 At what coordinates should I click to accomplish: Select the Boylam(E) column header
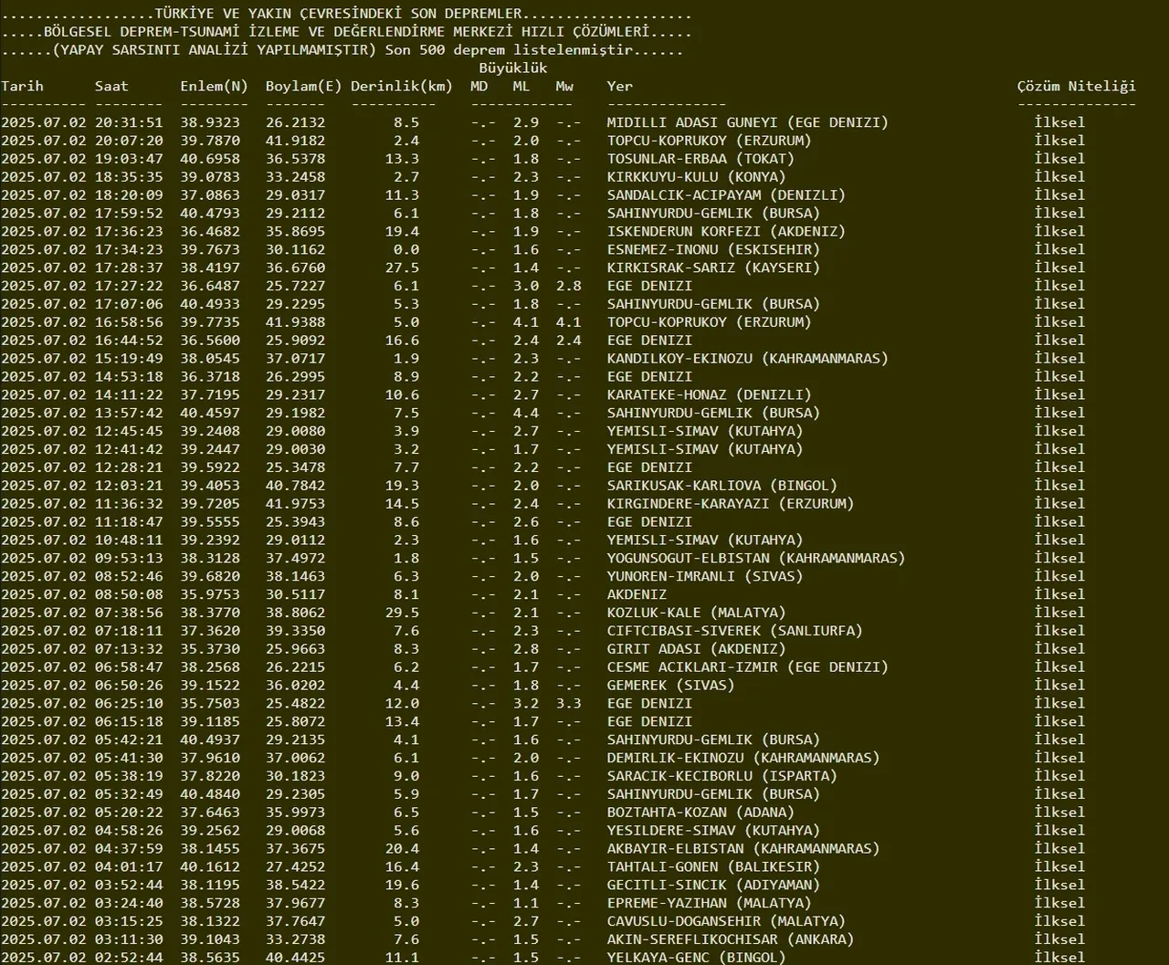[303, 86]
